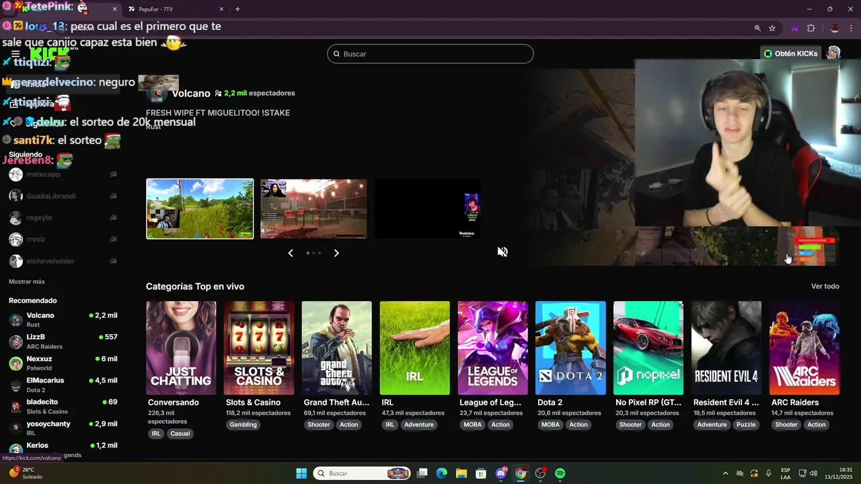Click the taskbar volume speaker icon
The image size is (861, 484).
coord(813,473)
